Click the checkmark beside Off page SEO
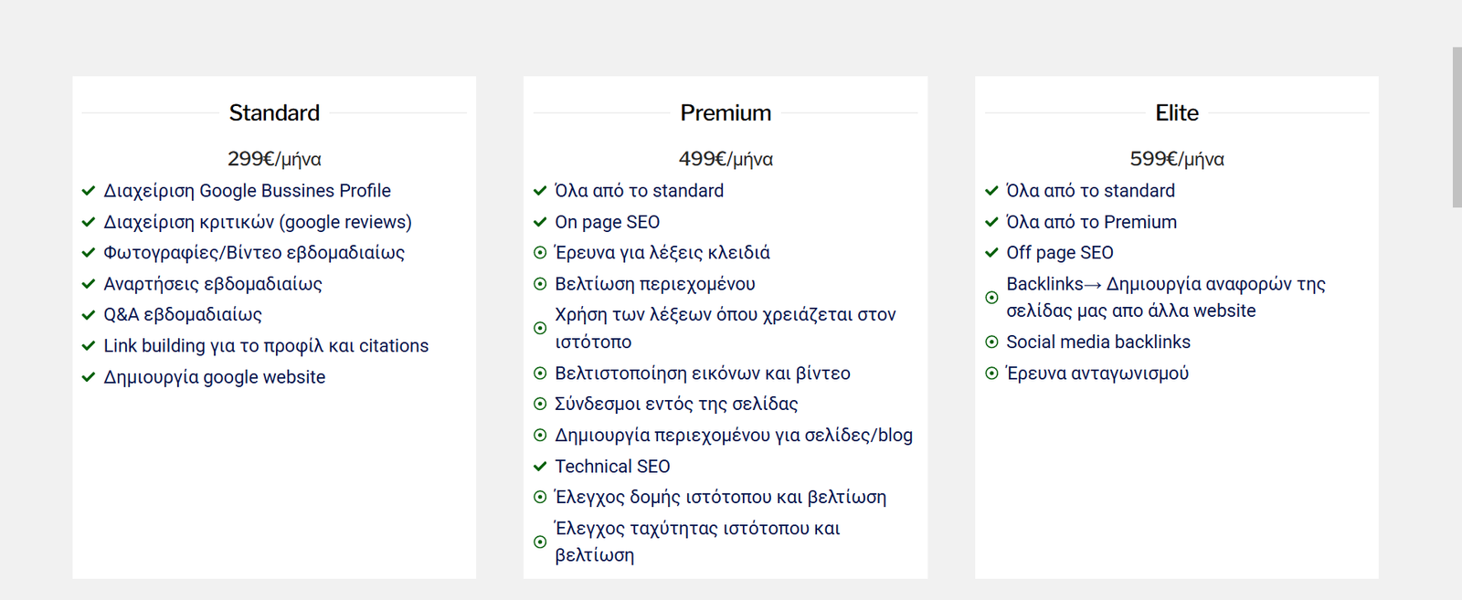 click(x=991, y=253)
